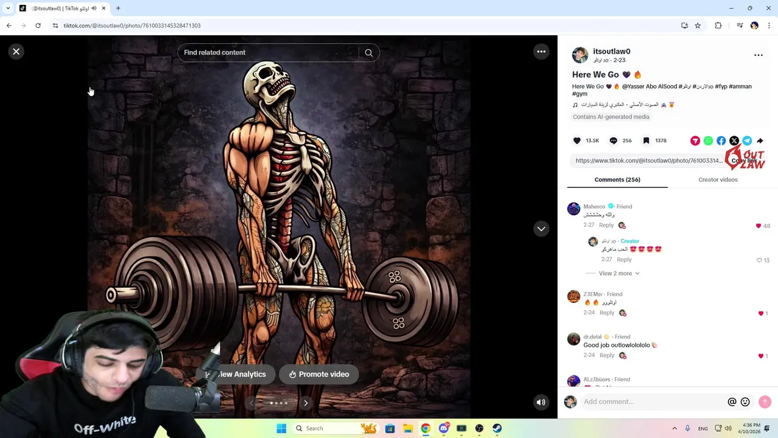778x438 pixels.
Task: Open Chrome profile avatar
Action: (x=754, y=26)
